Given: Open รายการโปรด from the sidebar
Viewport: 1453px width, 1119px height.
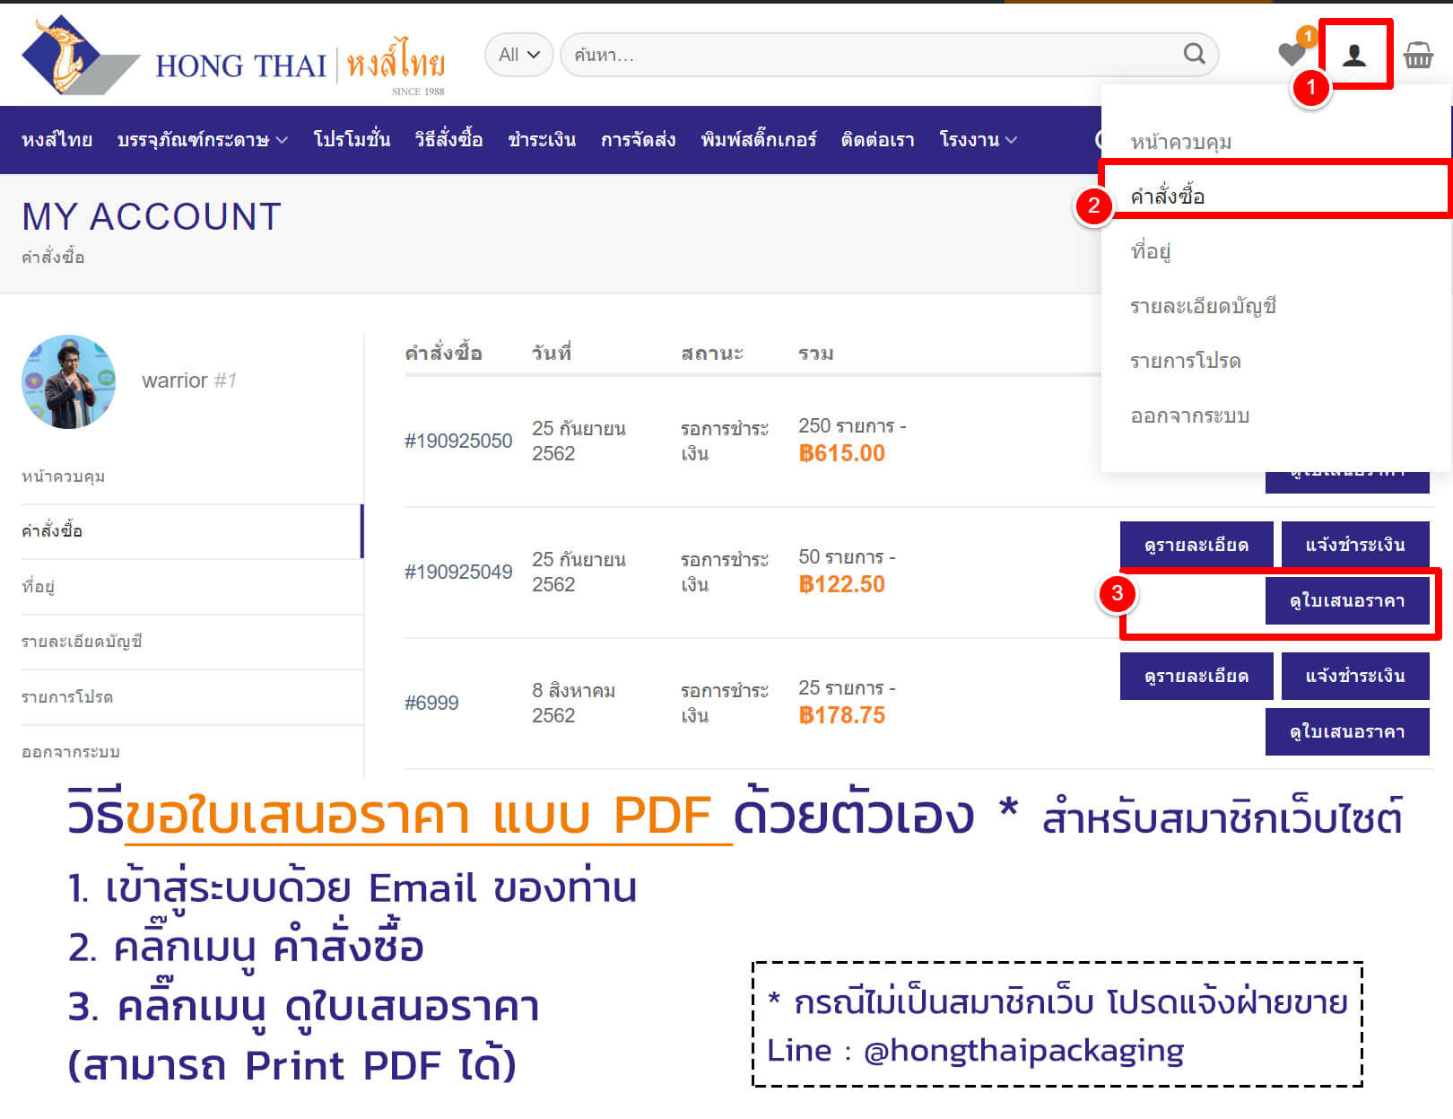Looking at the screenshot, I should (x=67, y=696).
